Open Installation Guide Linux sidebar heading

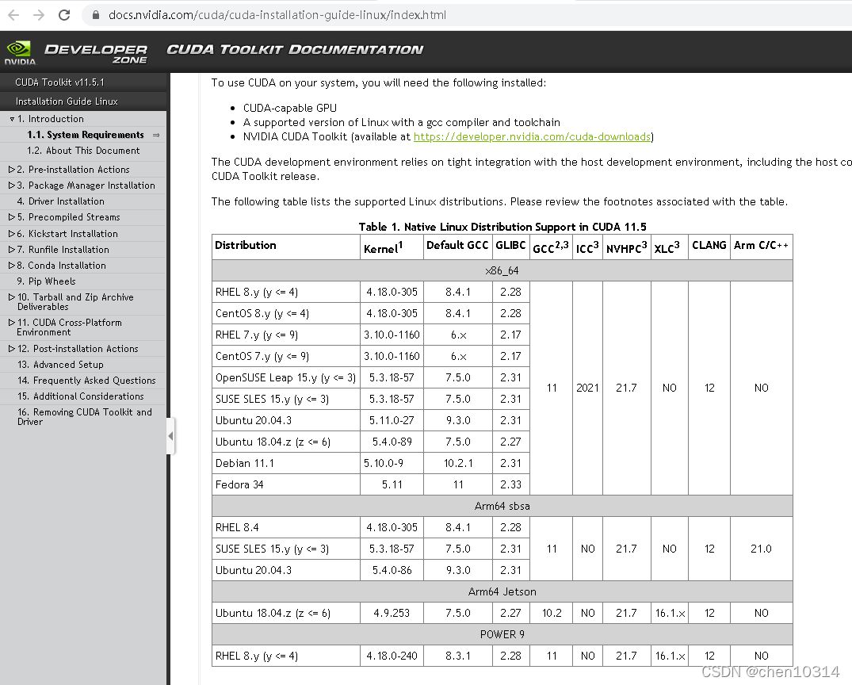(67, 101)
